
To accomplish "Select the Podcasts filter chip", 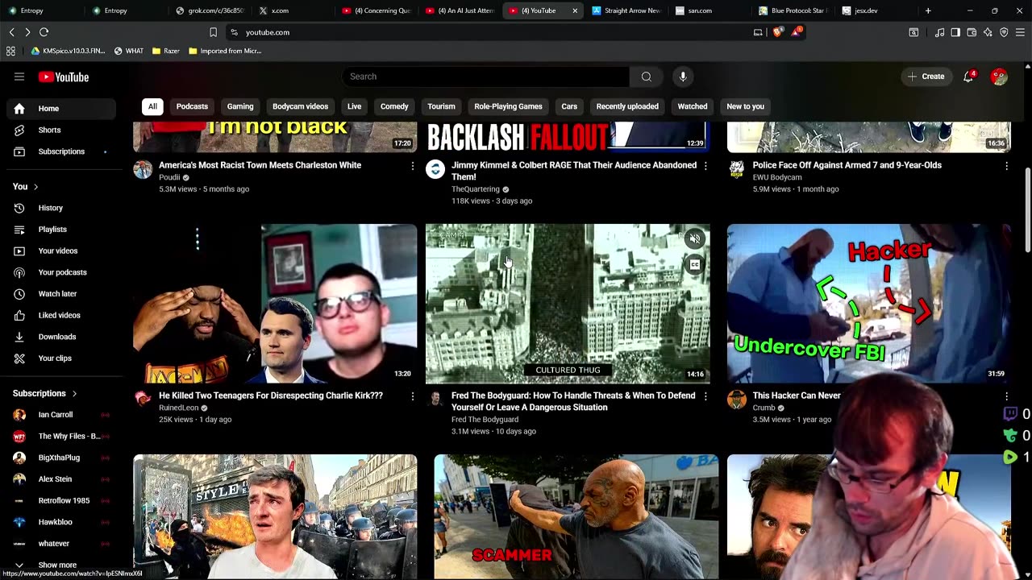I will [192, 106].
